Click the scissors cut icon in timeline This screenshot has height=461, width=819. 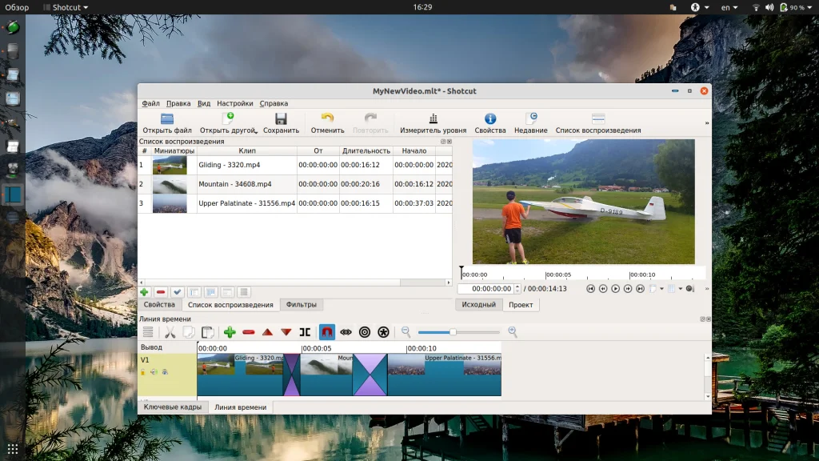coord(170,332)
